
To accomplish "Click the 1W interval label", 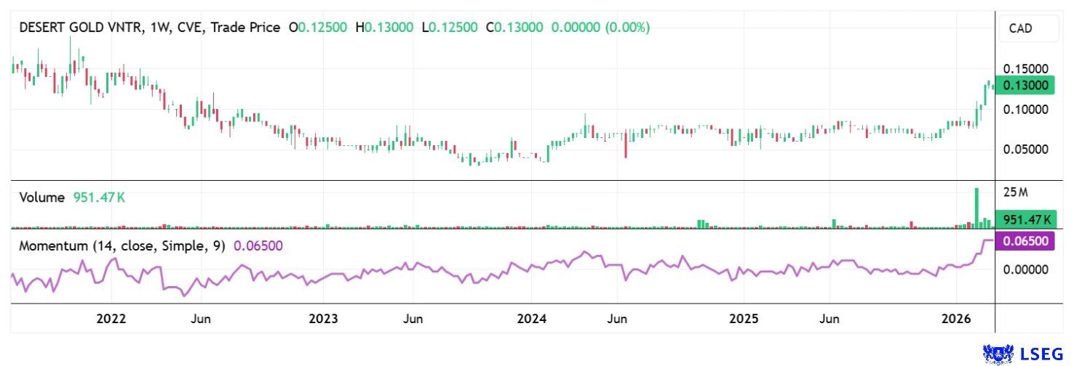I will point(159,28).
